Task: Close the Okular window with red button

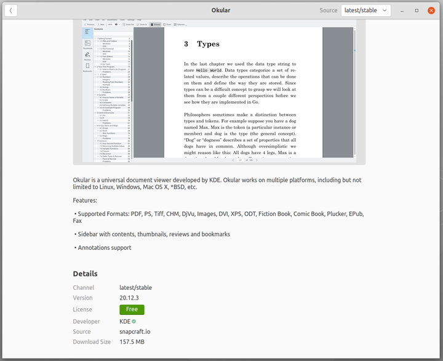Action: 431,10
